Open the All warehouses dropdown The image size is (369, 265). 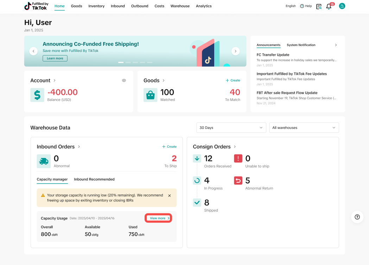(304, 128)
